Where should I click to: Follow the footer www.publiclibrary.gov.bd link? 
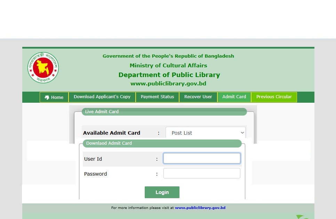200,208
